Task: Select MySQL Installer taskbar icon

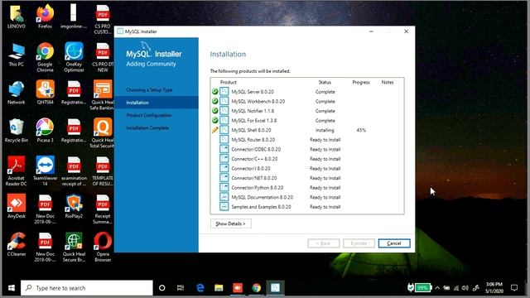Action: click(x=275, y=288)
